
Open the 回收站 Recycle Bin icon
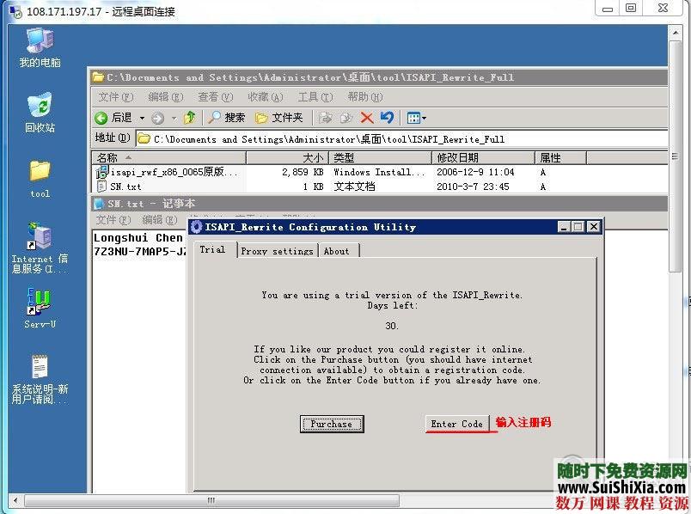pos(40,107)
